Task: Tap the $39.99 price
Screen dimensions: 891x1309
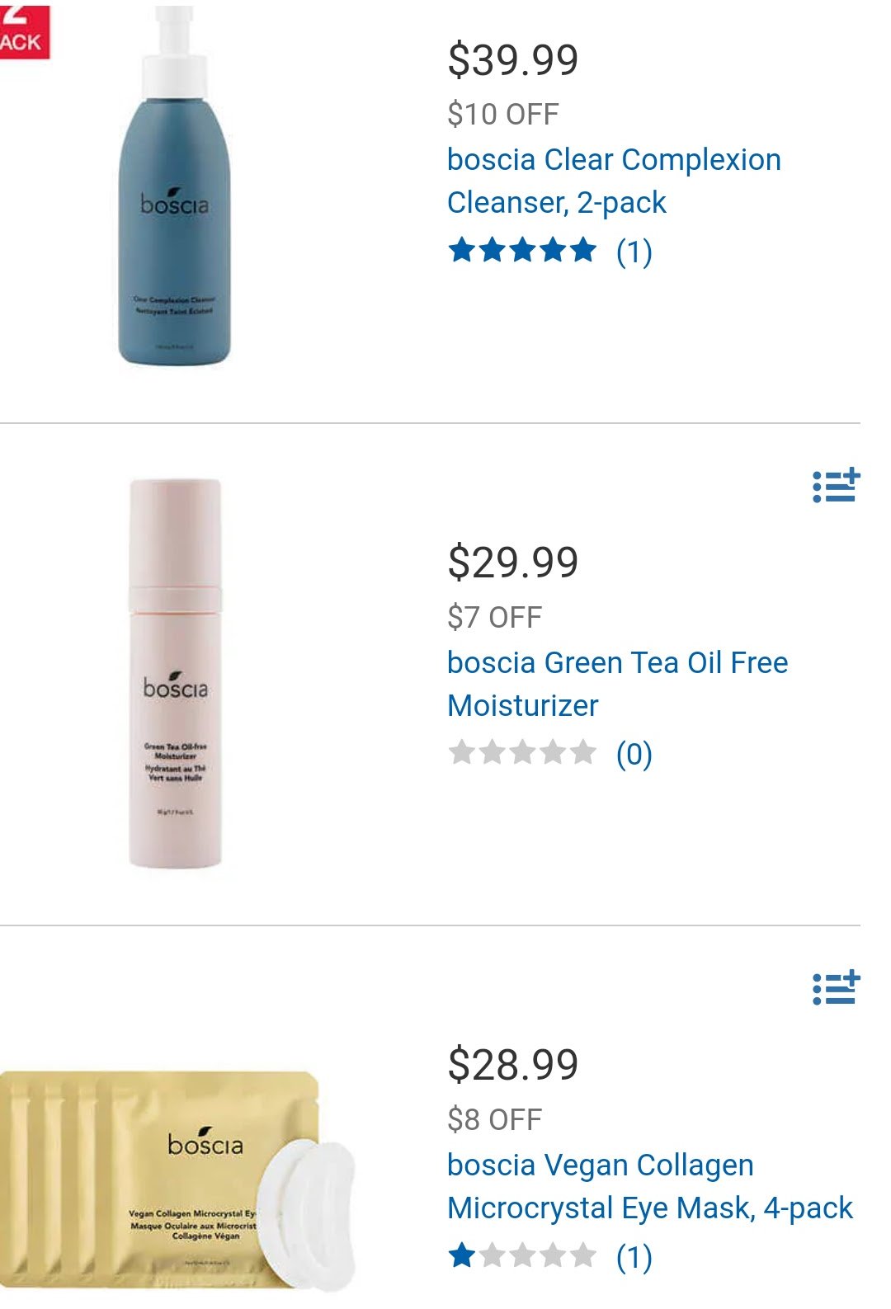Action: click(x=512, y=60)
